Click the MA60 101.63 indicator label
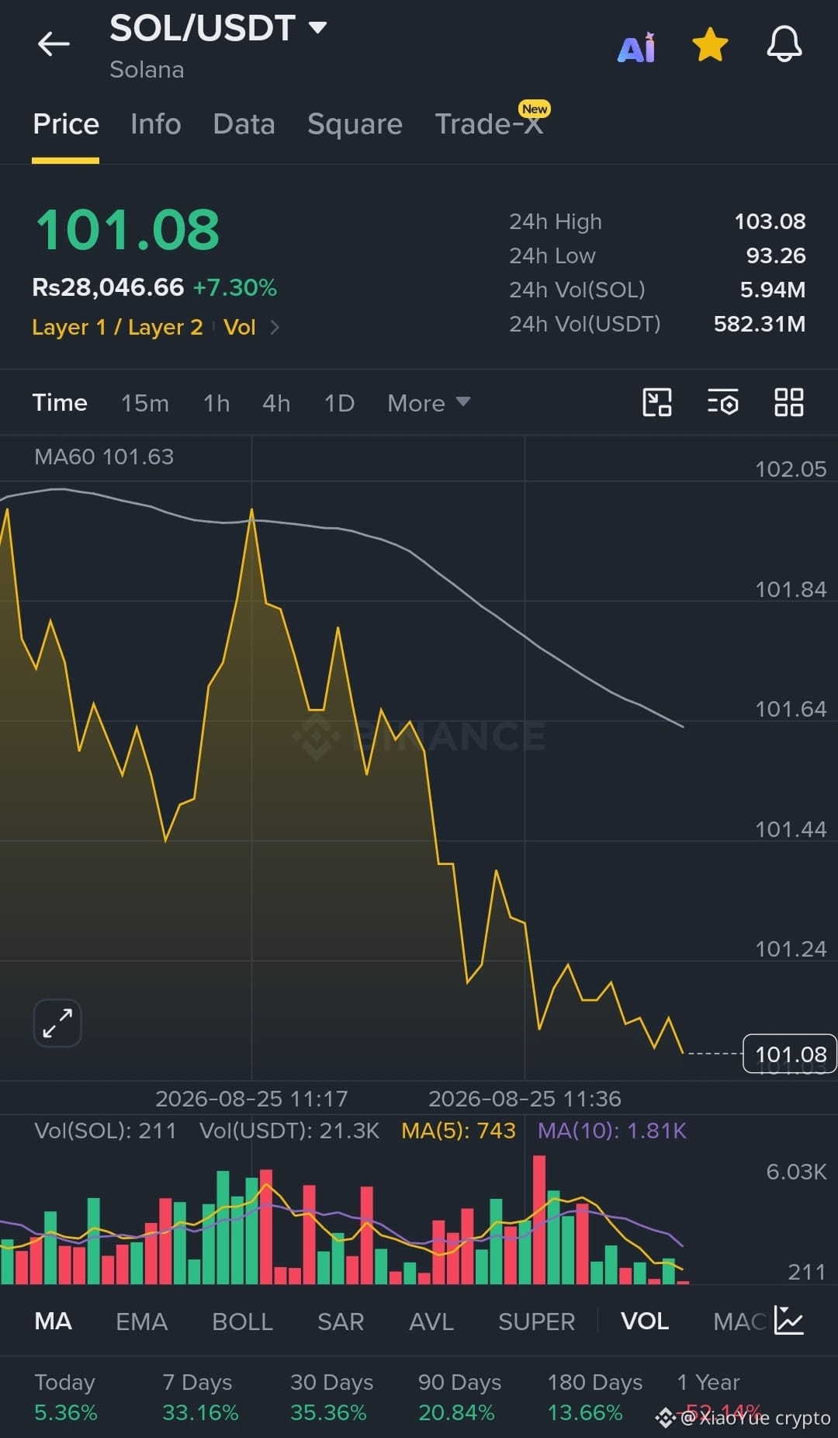838x1438 pixels. click(x=104, y=457)
